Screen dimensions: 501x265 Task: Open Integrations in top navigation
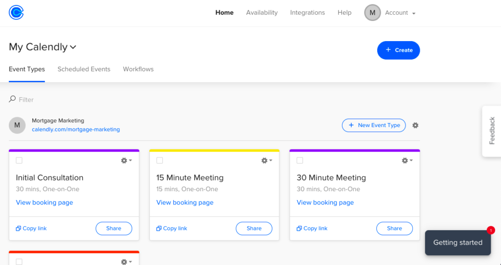(307, 13)
